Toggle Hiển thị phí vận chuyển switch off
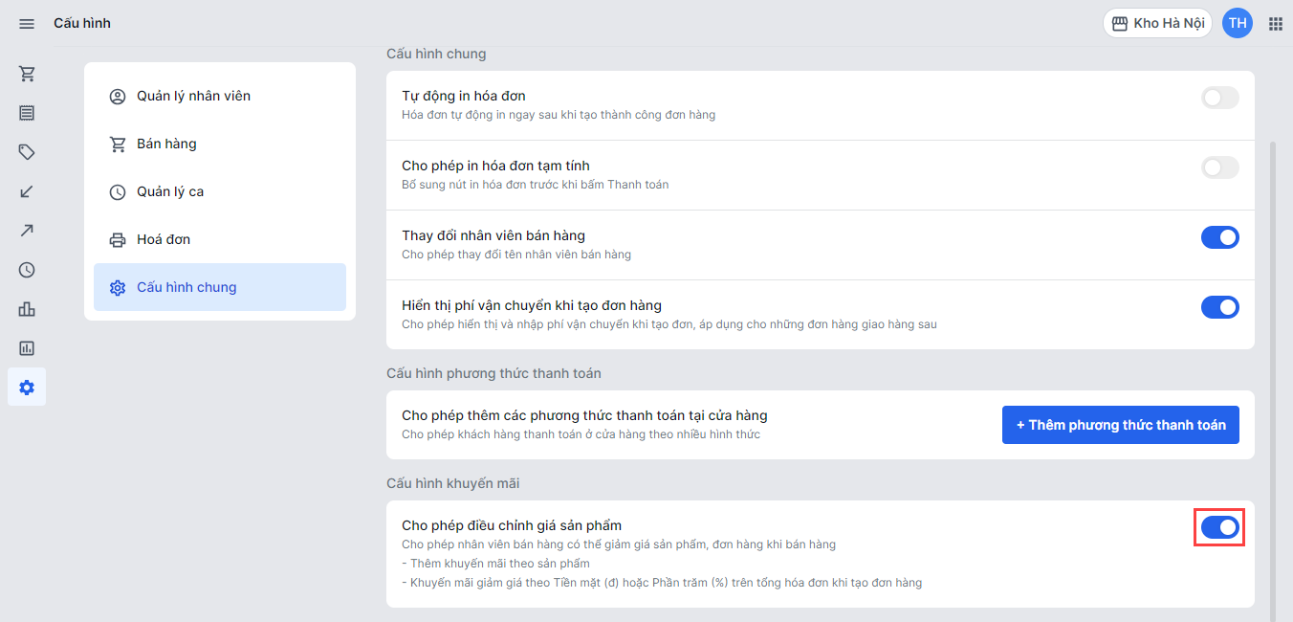This screenshot has width=1293, height=622. [1219, 307]
